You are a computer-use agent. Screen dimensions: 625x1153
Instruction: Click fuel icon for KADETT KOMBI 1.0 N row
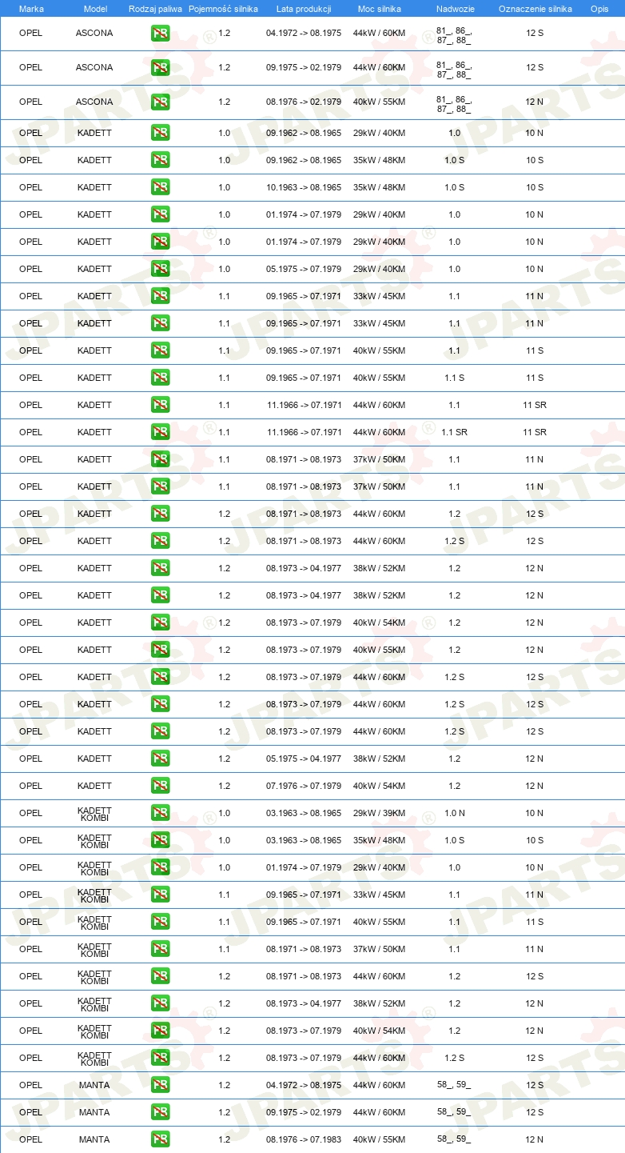[x=161, y=813]
